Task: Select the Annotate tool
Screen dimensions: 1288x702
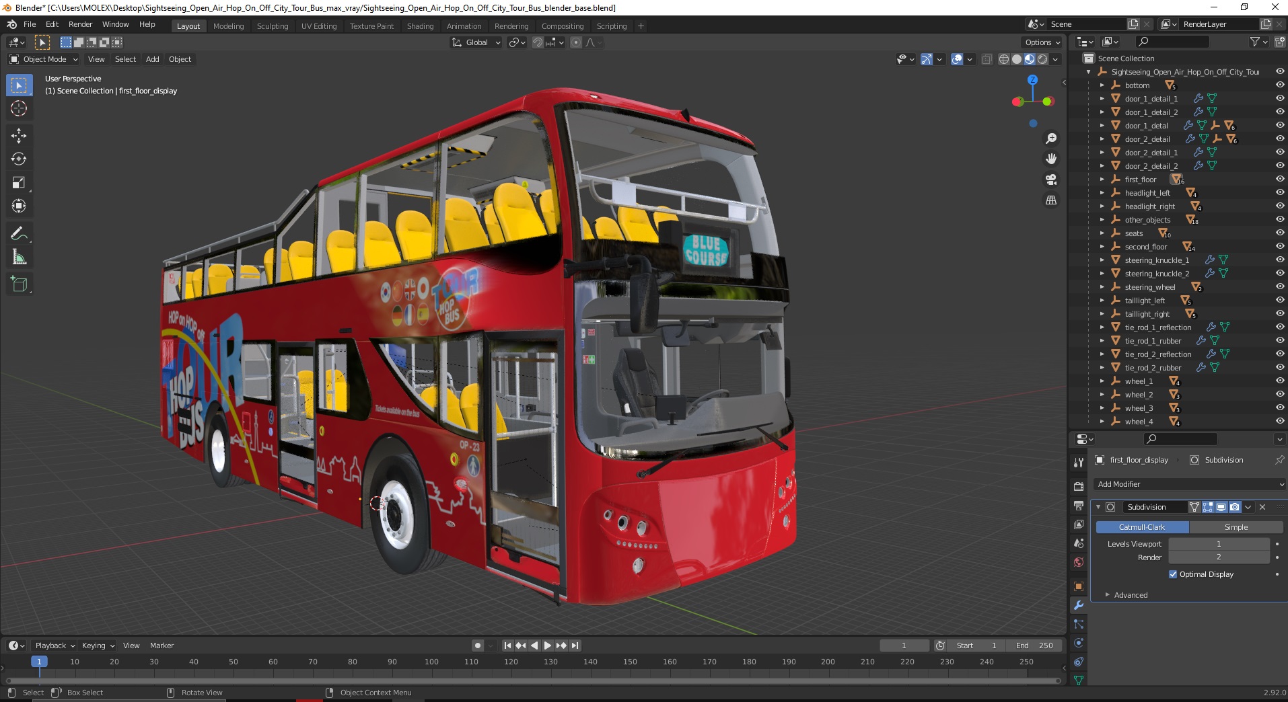Action: tap(19, 233)
